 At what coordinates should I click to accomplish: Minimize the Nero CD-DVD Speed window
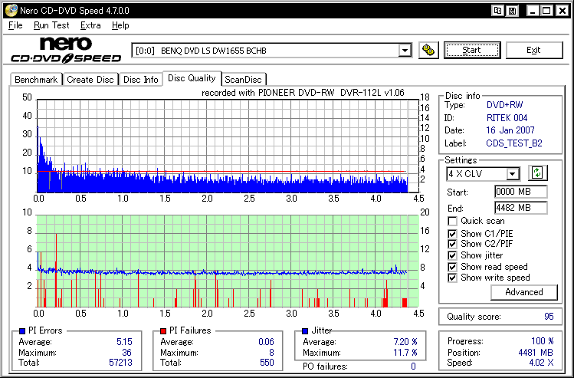point(533,11)
